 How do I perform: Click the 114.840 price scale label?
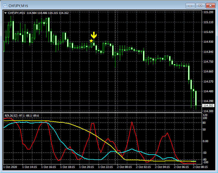[x=208, y=52]
